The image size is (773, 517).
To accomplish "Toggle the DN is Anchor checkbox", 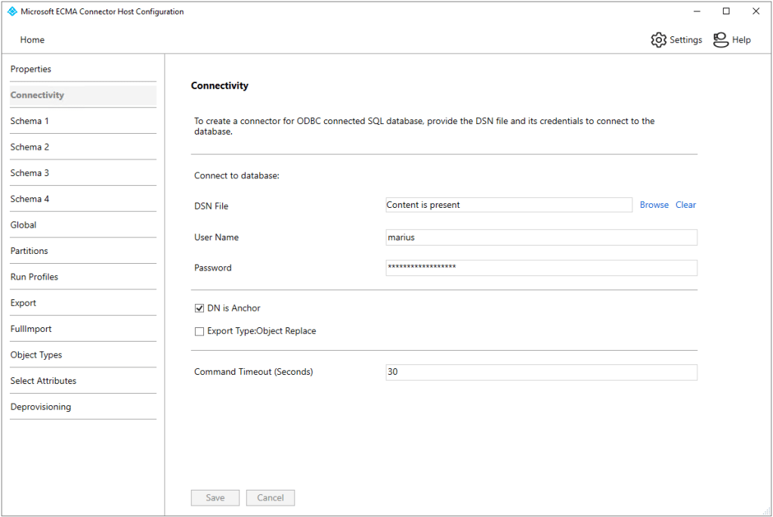I will coord(199,308).
